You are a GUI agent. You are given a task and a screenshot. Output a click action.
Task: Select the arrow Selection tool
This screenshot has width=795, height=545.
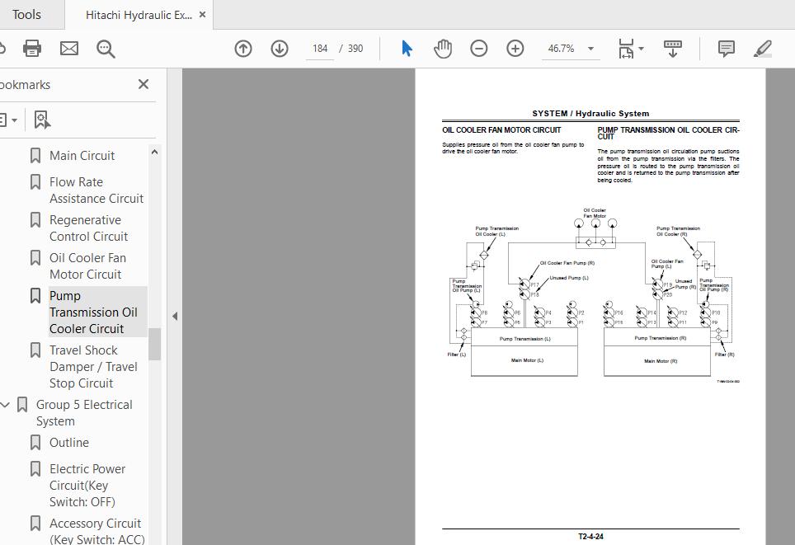coord(407,49)
